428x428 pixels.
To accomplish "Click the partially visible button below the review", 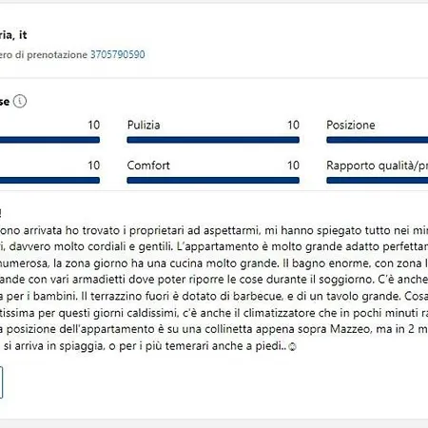I will 1,382.
